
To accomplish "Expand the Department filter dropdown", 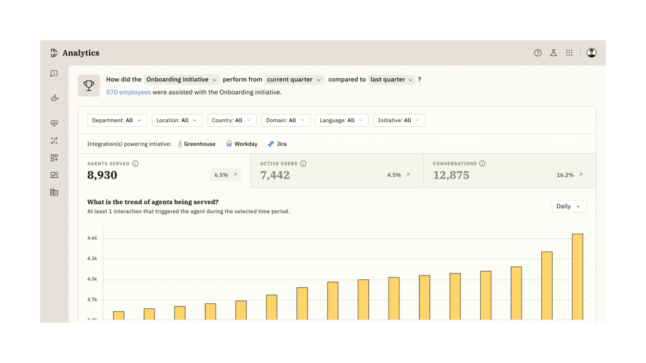I will click(x=117, y=120).
